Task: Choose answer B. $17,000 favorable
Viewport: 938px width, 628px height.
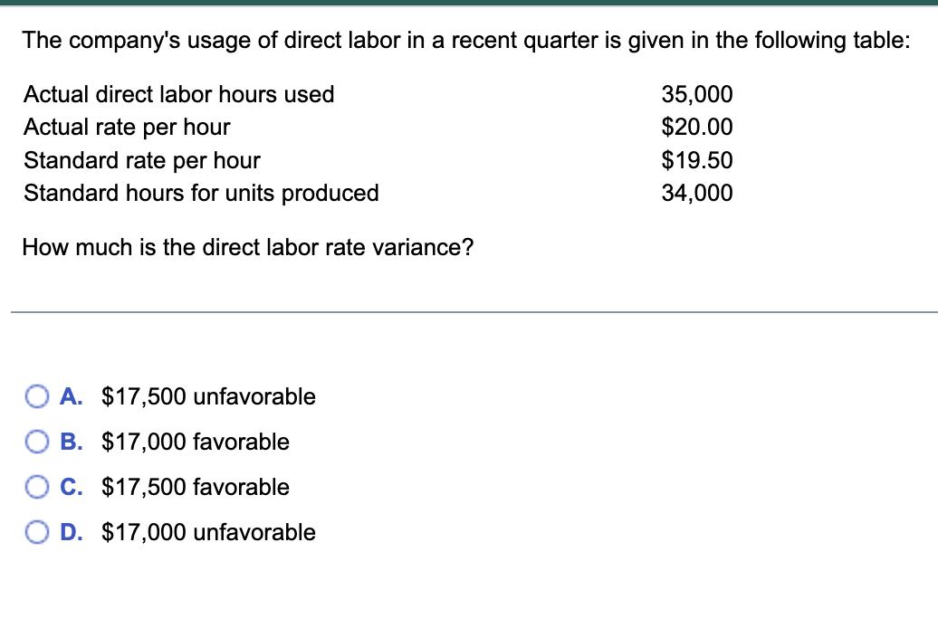Action: [196, 442]
